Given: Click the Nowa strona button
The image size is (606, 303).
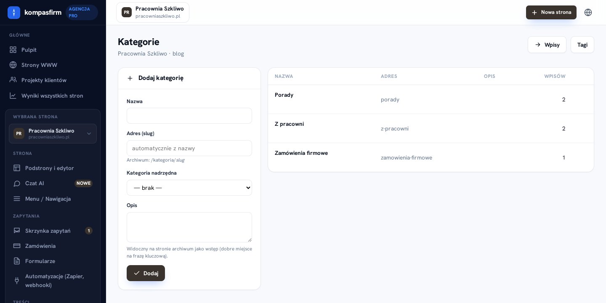Looking at the screenshot, I should click(x=551, y=12).
